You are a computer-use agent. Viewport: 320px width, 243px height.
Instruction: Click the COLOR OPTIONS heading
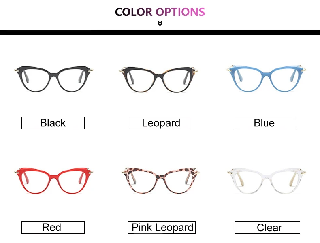(x=160, y=12)
